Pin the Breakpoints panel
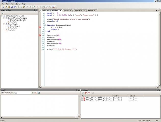Image resolution: width=161 pixels, height=122 pixels. click(157, 90)
